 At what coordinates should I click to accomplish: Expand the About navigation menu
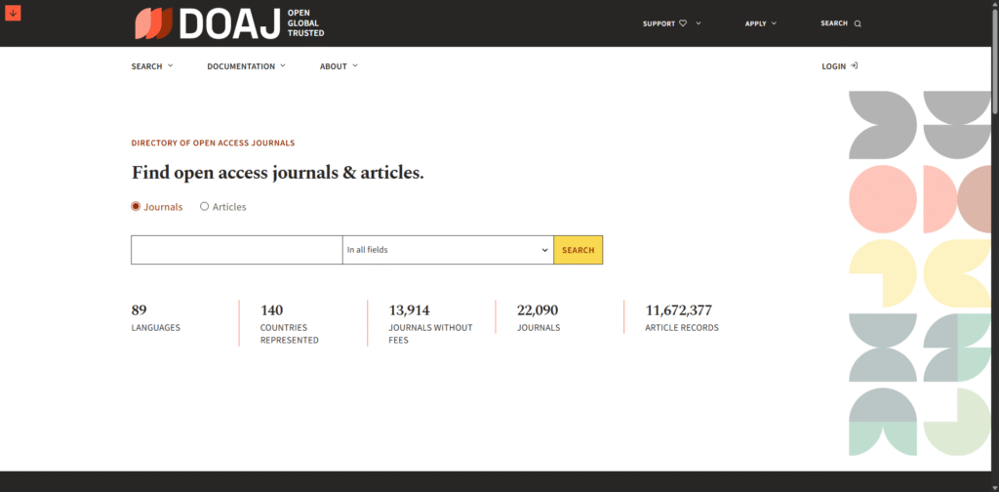point(339,66)
